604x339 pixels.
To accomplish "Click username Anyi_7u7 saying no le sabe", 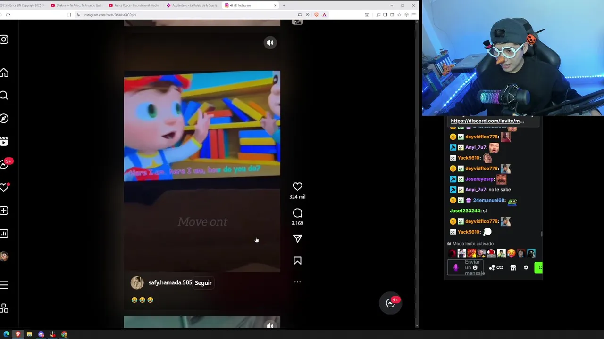I will click(476, 189).
